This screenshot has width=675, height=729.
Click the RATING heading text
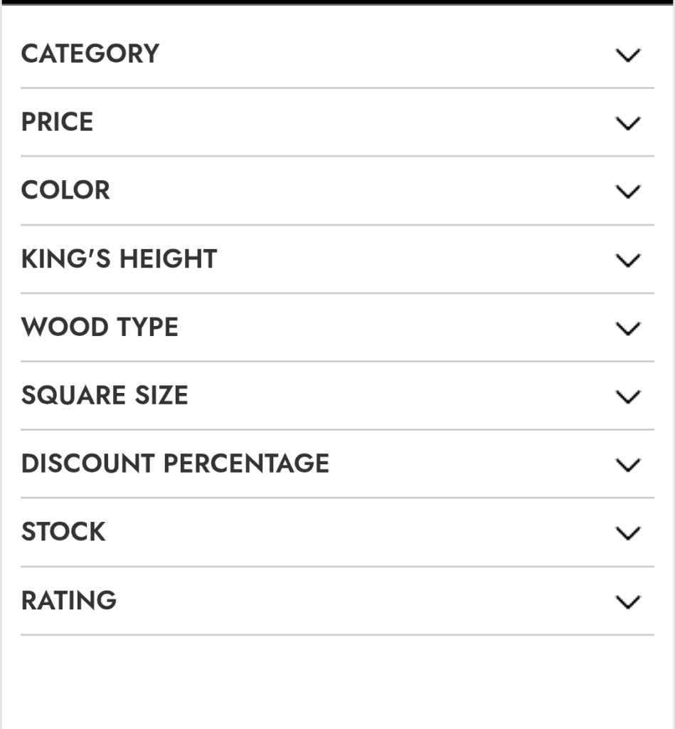pos(69,601)
